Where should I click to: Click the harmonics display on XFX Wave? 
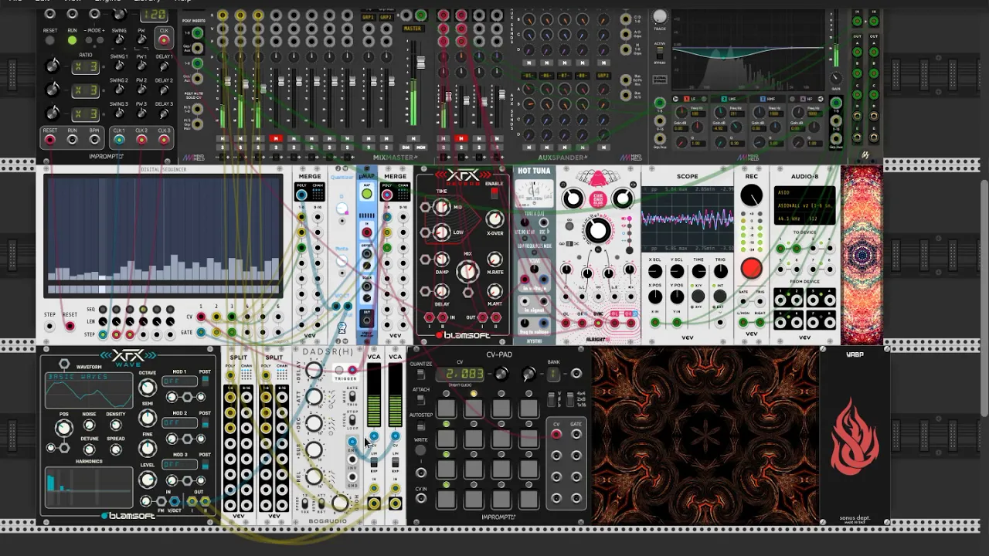[88, 487]
